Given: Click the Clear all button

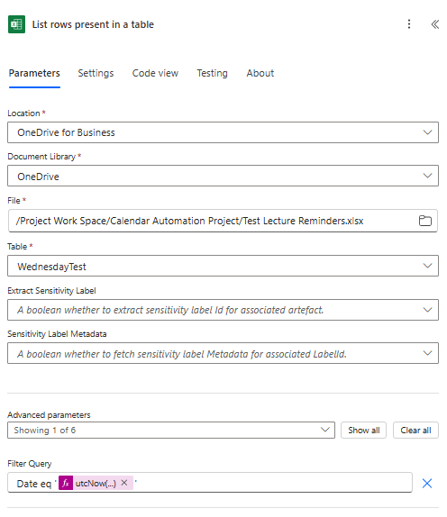Looking at the screenshot, I should pos(415,430).
